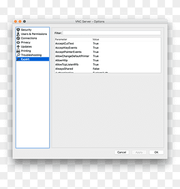
Task: Click the Users & Permissions person icon
Action: click(x=18, y=34)
